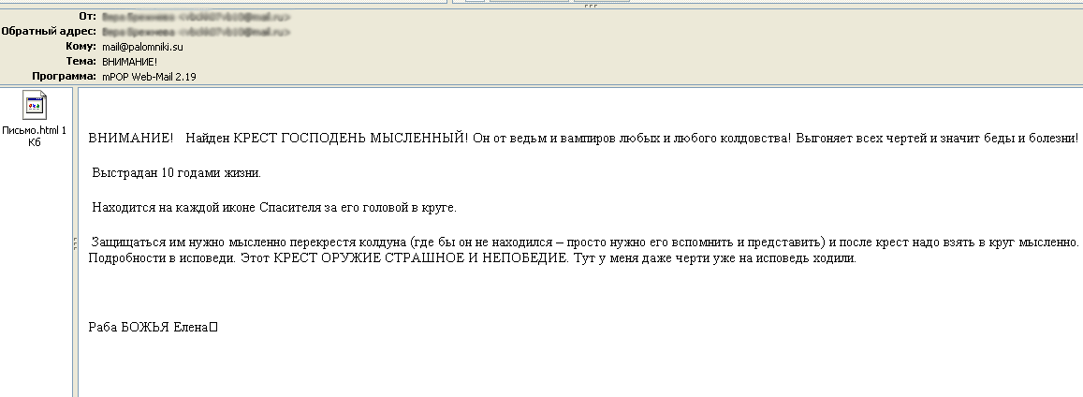1083x397 pixels.
Task: Click the line starting with Подробности в исповеди
Action: (x=472, y=258)
